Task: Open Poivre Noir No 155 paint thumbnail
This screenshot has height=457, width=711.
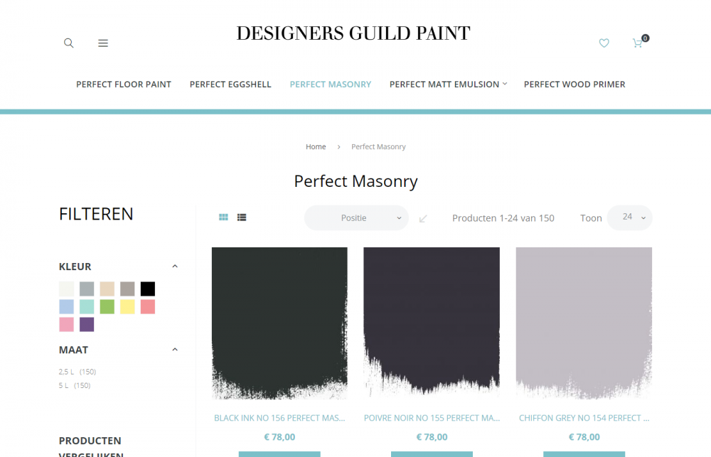Action: click(432, 323)
